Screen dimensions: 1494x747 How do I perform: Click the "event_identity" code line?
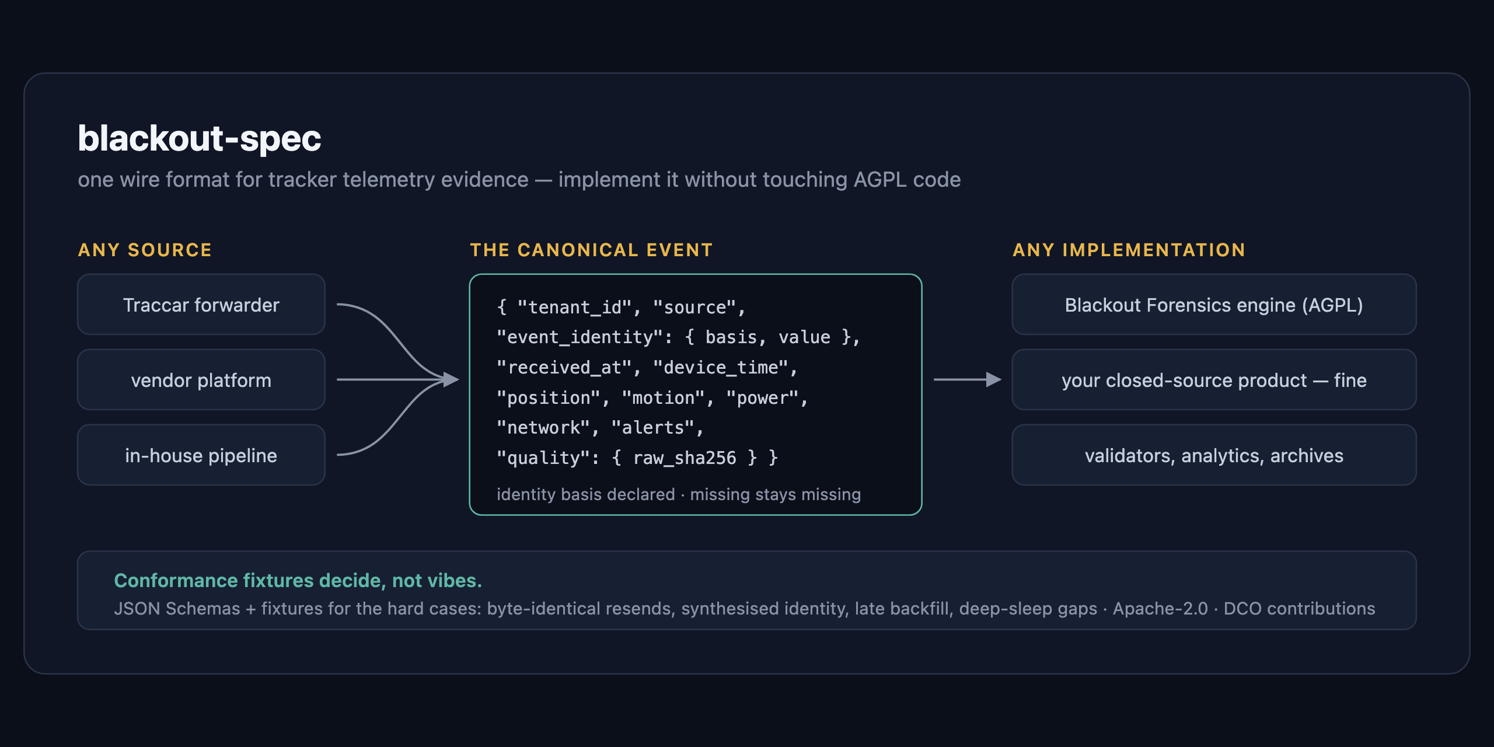tap(678, 337)
